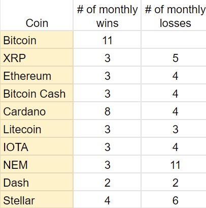
Task: Select the XRP name cell
Action: coord(37,57)
